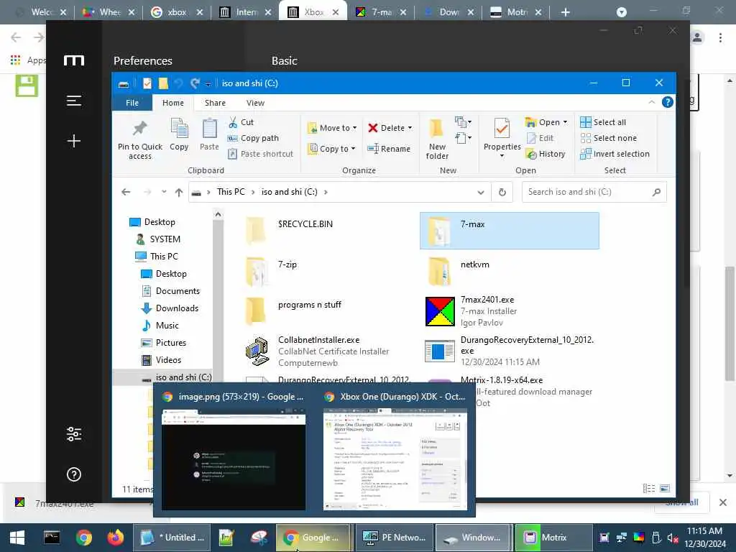Switch to the Home ribbon tab
The image size is (736, 552).
pos(173,103)
